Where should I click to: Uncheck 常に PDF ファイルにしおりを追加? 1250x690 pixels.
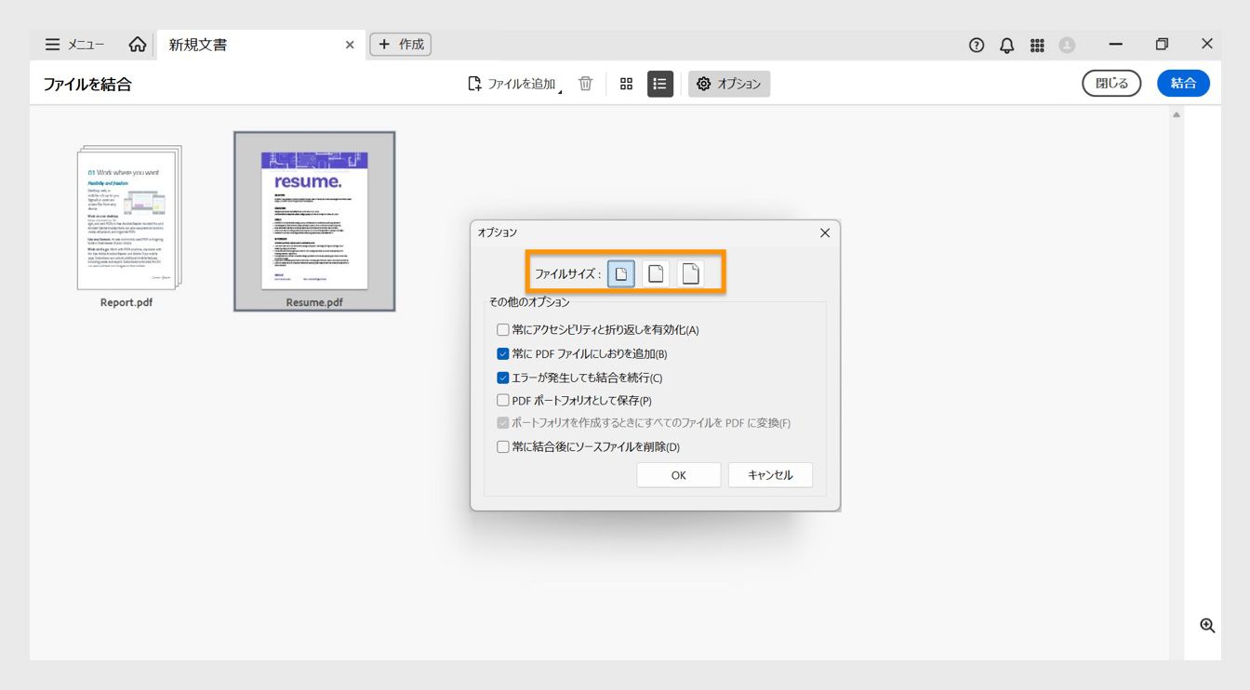[x=502, y=353]
